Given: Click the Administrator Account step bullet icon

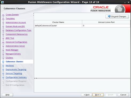Looking at the screenshot, I should pyautogui.click(x=3, y=23).
